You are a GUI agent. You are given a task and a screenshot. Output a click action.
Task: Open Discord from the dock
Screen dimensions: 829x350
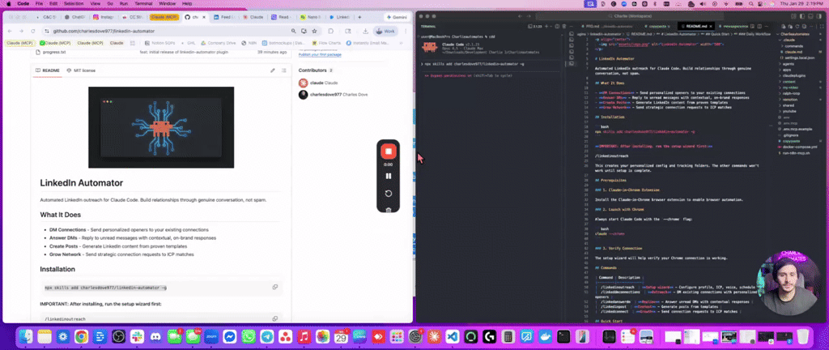(155, 335)
